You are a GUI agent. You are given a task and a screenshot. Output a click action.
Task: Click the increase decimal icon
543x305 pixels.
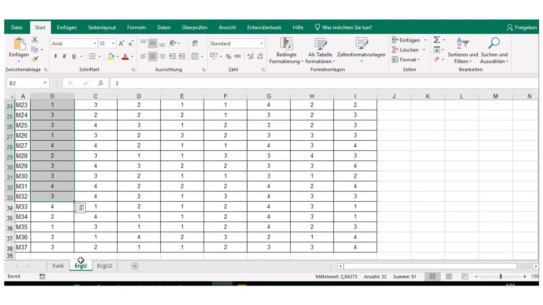250,56
